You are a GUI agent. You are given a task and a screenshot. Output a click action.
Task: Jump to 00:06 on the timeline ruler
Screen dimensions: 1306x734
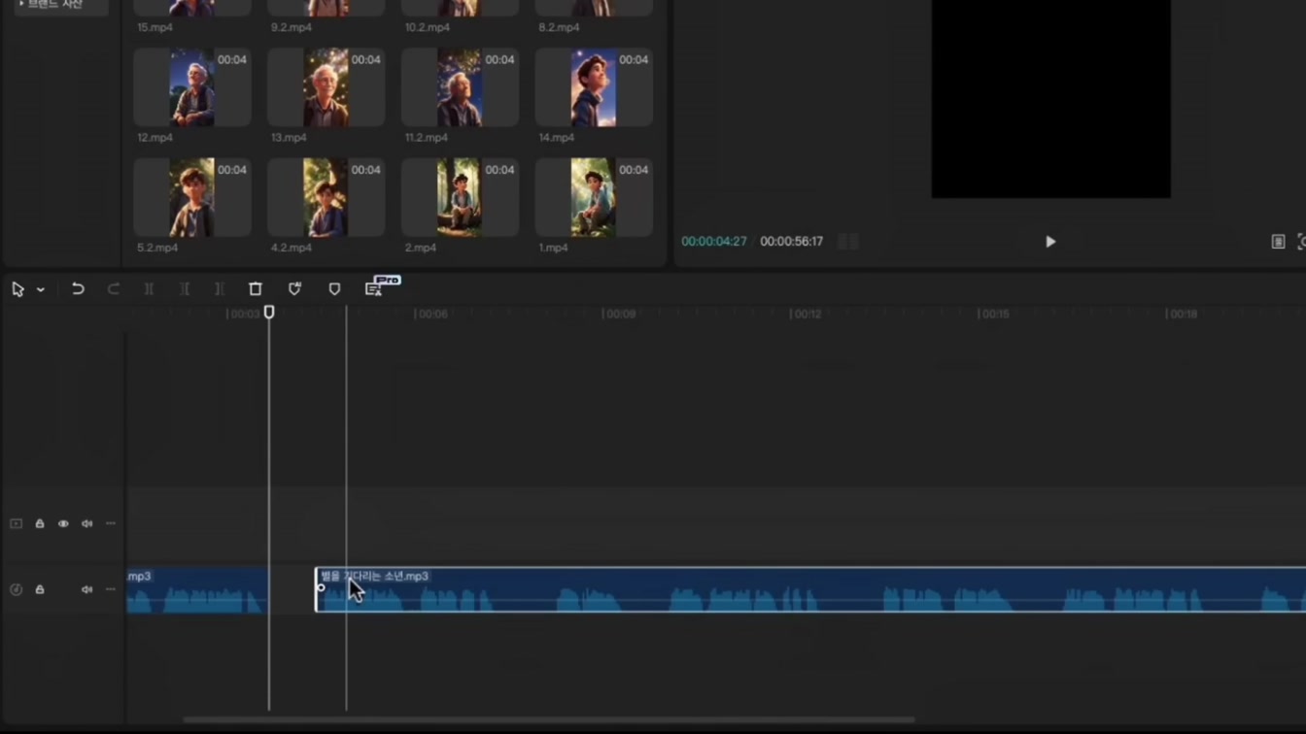[x=432, y=315]
